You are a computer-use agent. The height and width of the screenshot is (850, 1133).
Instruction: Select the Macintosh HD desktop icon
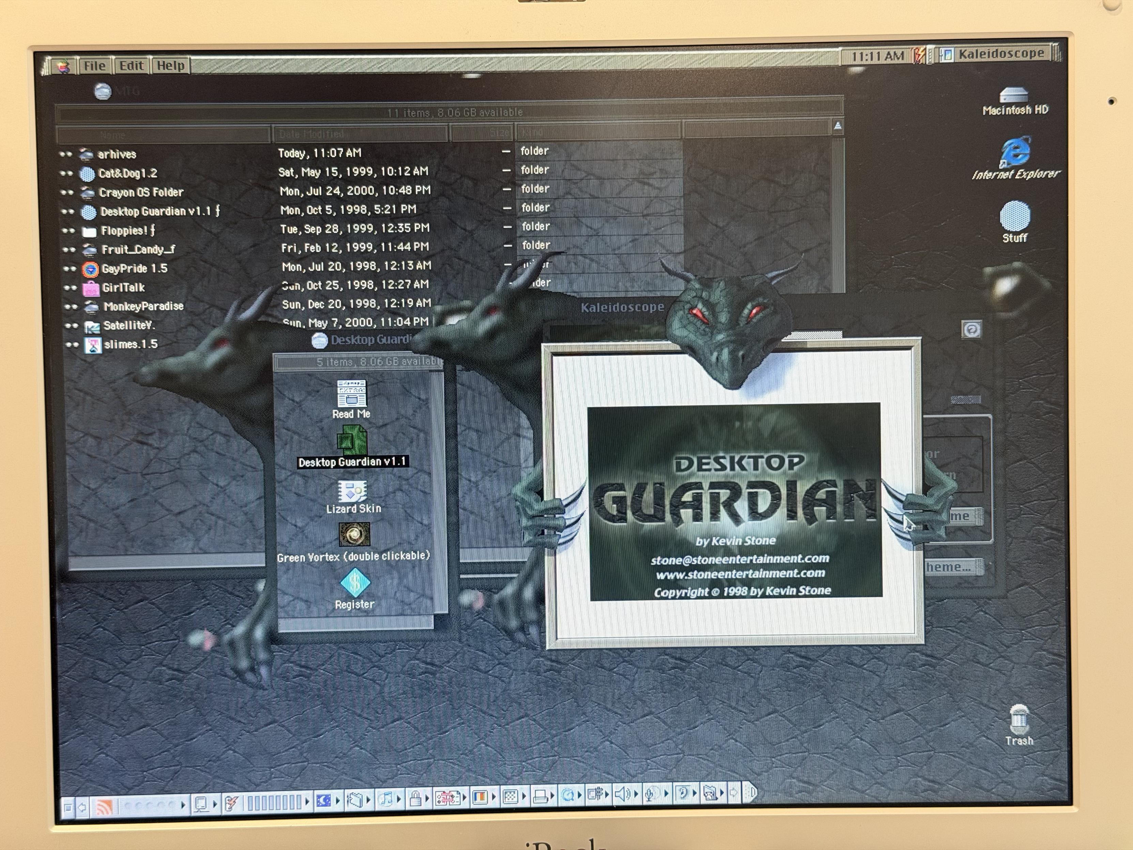point(1013,96)
